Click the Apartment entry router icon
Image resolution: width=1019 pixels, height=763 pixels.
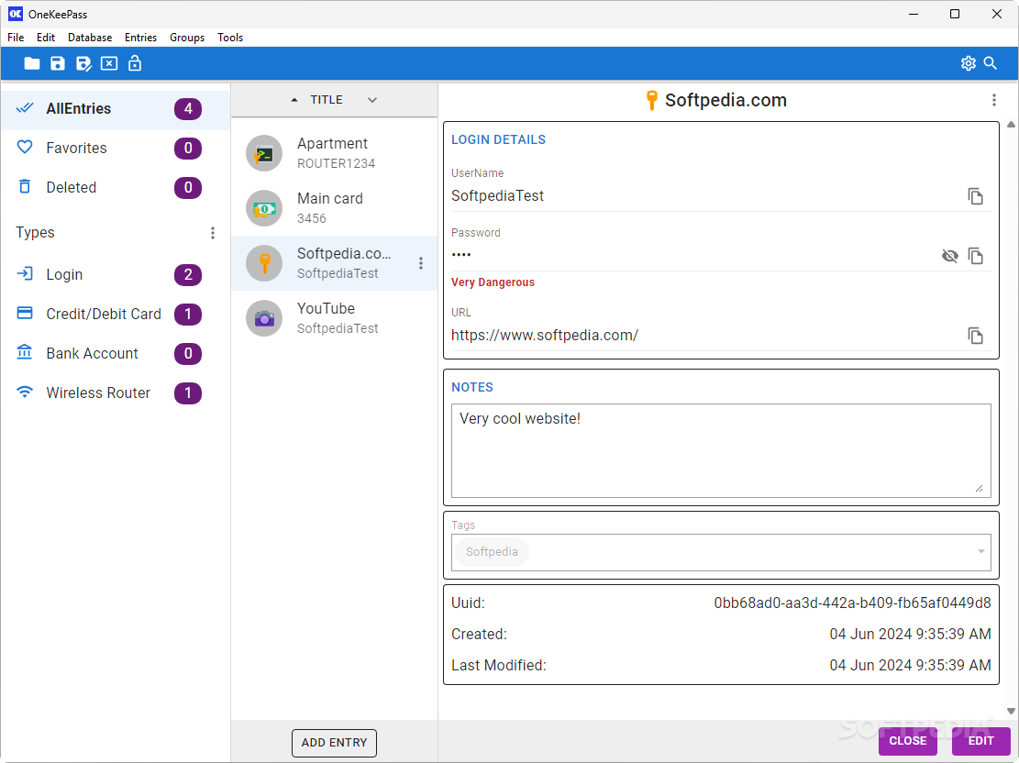click(x=264, y=154)
